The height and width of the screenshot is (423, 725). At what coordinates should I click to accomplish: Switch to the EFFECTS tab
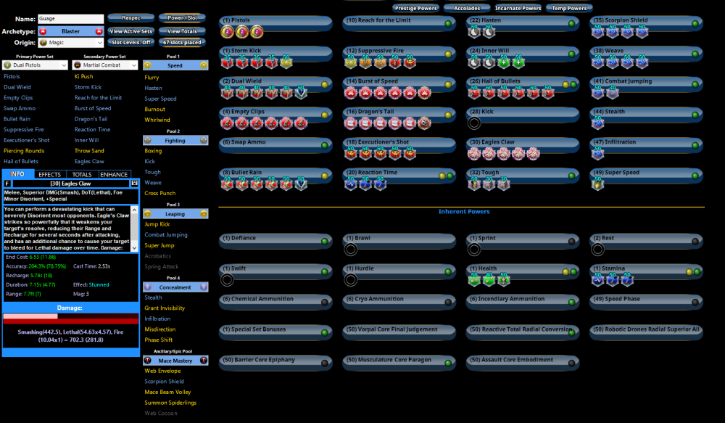[x=51, y=173]
